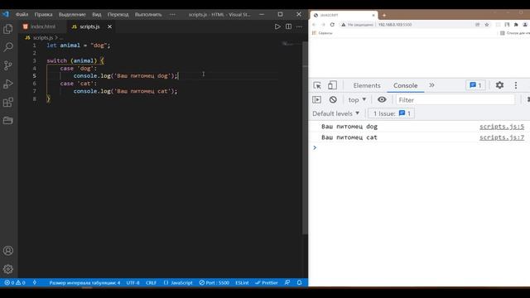Screen dimensions: 530x298
Task: Create live expression with the eye icon
Action: (x=382, y=99)
